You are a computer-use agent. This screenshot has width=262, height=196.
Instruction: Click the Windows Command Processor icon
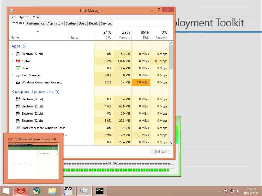click(18, 82)
